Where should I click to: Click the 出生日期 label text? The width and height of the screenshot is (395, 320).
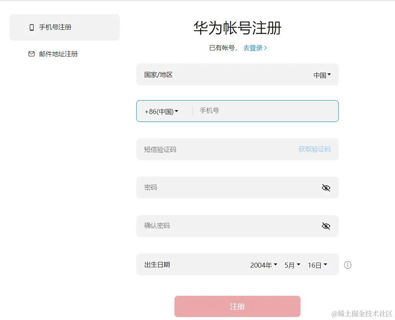click(157, 265)
